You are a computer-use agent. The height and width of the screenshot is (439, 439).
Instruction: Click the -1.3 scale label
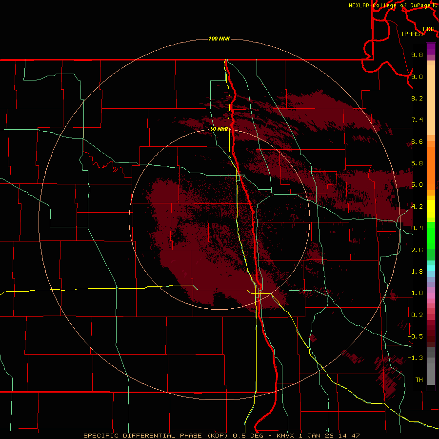coord(415,358)
